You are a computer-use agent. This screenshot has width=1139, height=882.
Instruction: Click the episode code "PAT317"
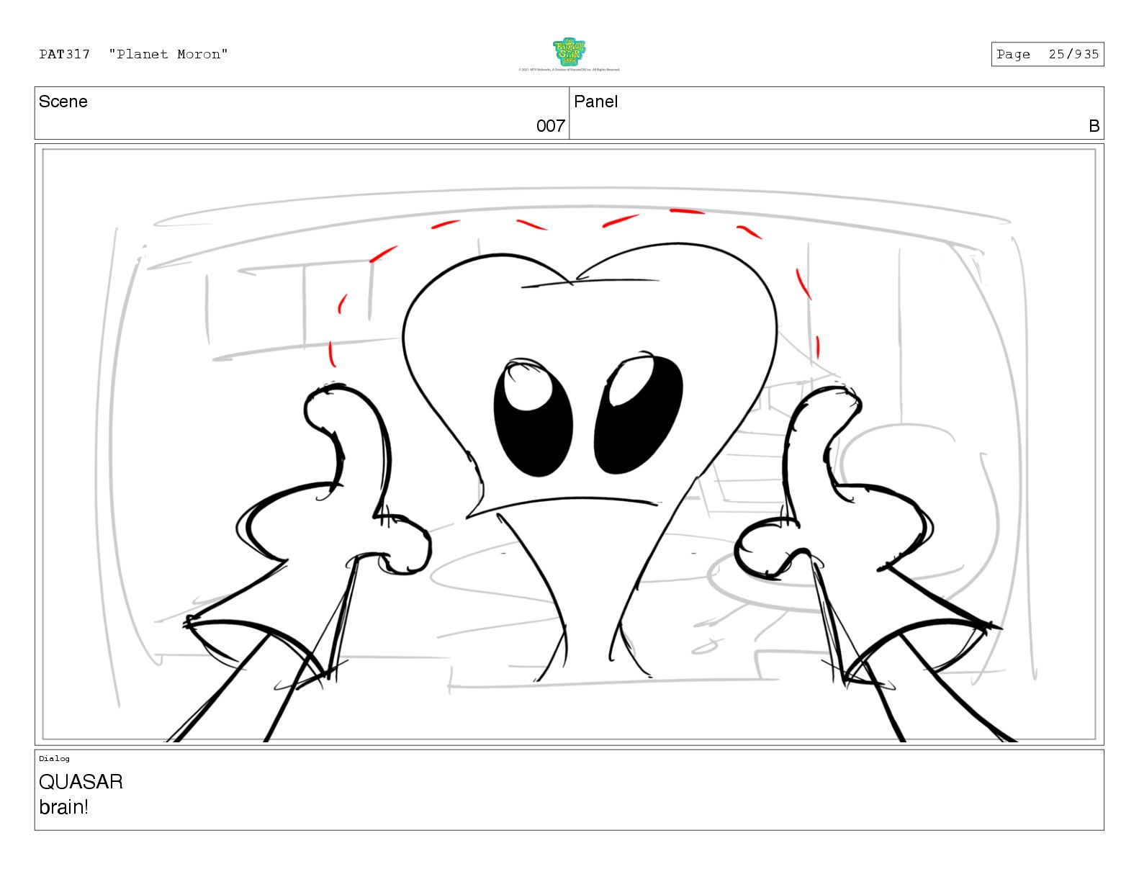(x=65, y=54)
